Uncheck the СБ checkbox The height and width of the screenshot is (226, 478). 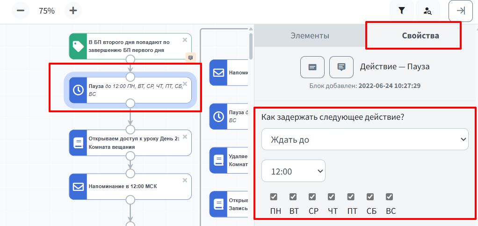(370, 197)
